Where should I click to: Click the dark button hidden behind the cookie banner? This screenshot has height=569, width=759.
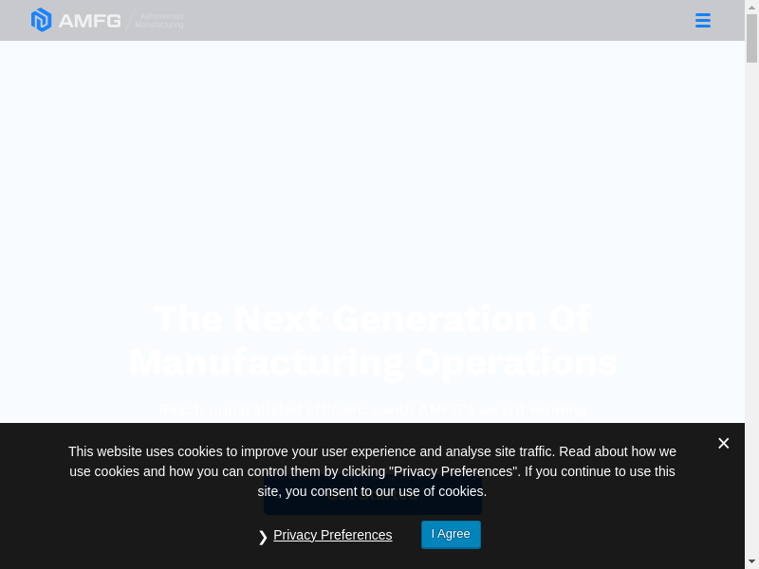click(x=372, y=506)
